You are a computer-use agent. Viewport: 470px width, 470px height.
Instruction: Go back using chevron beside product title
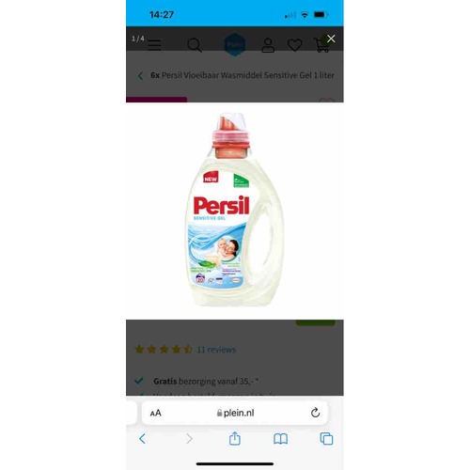(x=140, y=76)
